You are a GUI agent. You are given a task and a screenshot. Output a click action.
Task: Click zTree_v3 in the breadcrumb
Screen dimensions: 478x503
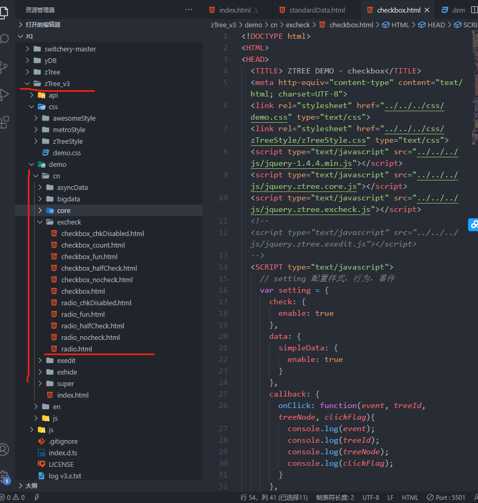(x=224, y=25)
